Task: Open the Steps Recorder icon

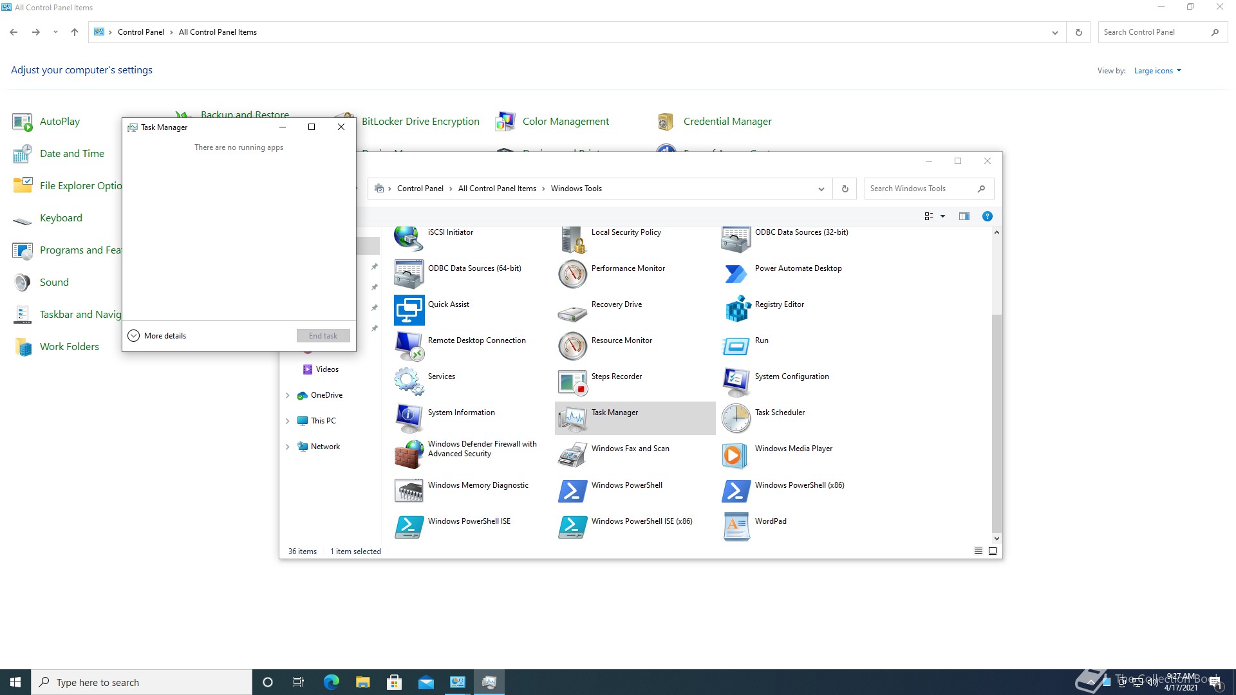Action: [x=572, y=382]
